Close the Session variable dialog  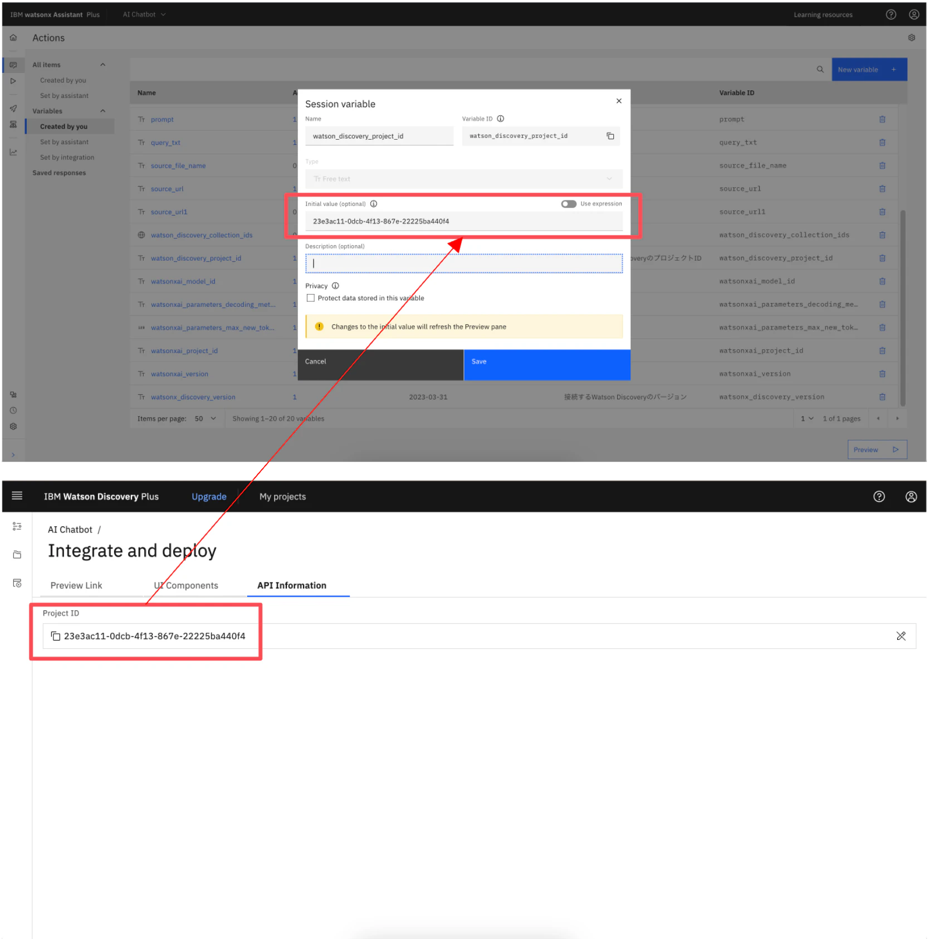[x=618, y=101]
